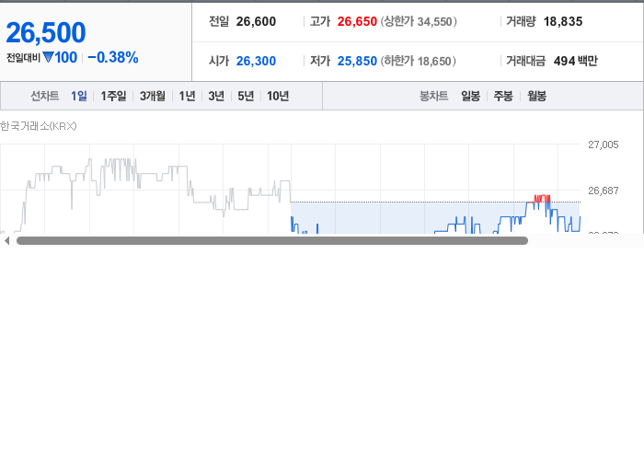Open the 1년 line chart period
The width and height of the screenshot is (644, 451).
[187, 96]
